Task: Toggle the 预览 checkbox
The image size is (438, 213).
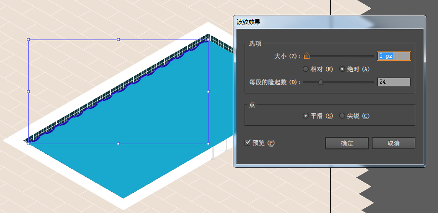Action: [x=248, y=143]
